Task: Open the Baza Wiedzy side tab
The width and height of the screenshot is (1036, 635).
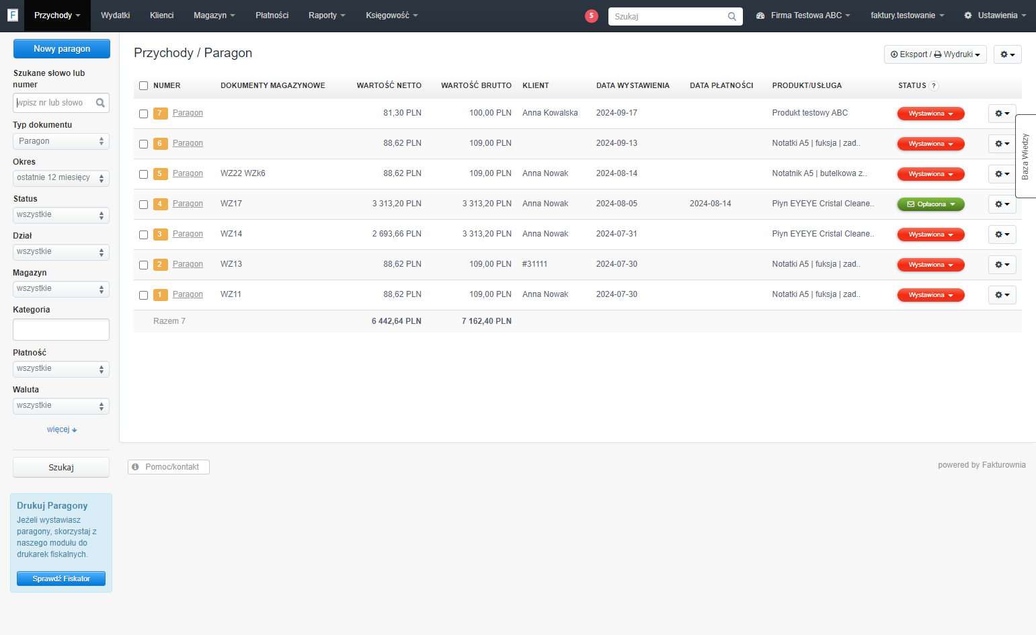Action: (x=1025, y=157)
